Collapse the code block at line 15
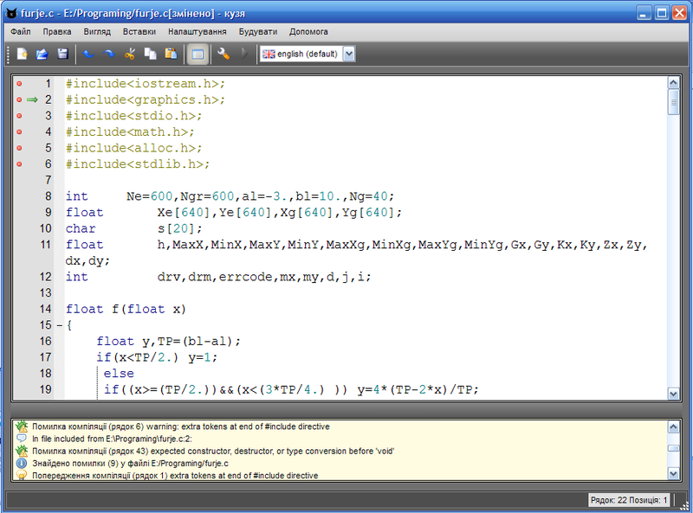 point(60,325)
